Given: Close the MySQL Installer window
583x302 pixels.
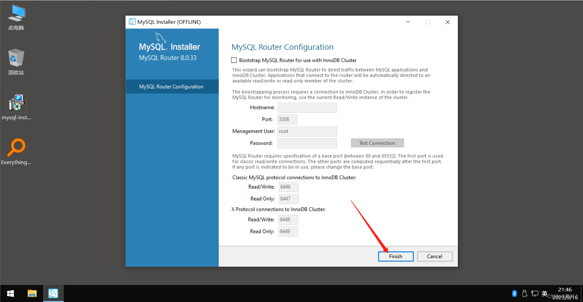Looking at the screenshot, I should point(448,22).
